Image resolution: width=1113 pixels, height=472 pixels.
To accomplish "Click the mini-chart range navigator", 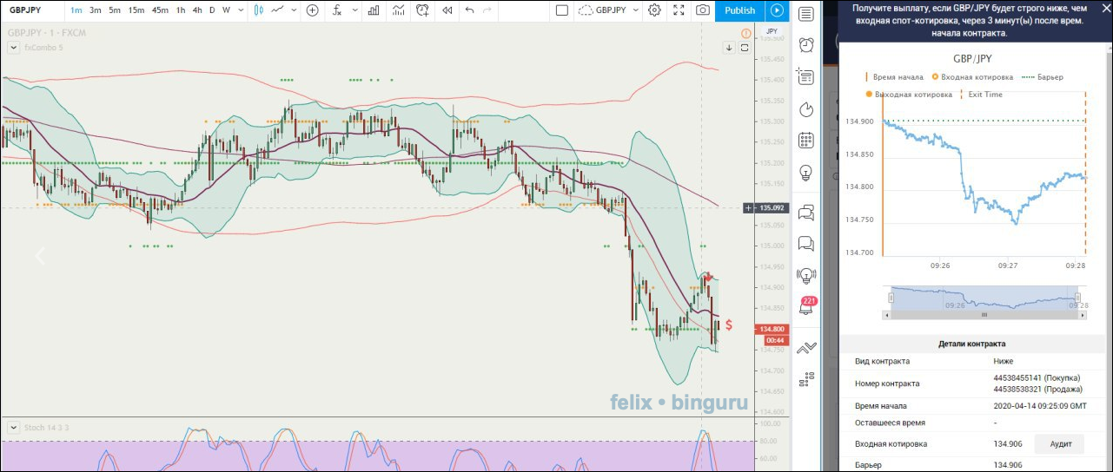I will coord(984,299).
